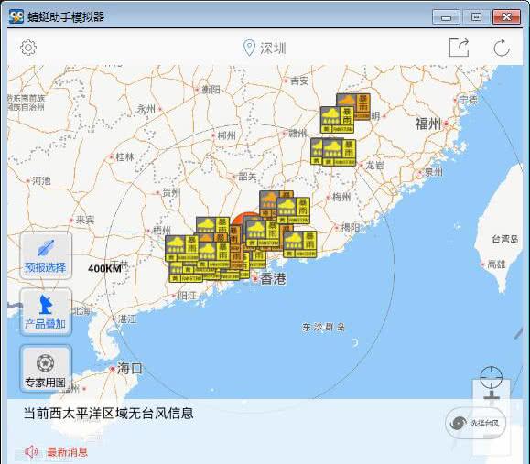The image size is (530, 464).
Task: Open the 最新消息 latest news link
Action: (67, 452)
